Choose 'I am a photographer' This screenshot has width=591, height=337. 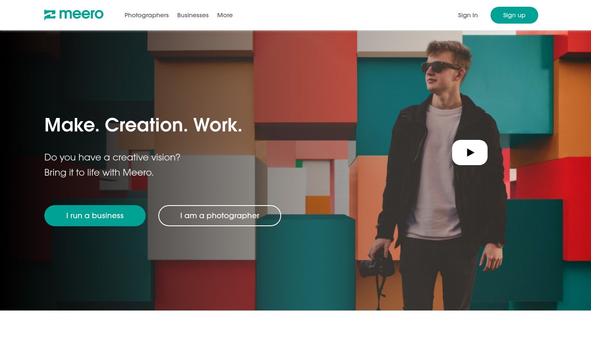tap(220, 215)
